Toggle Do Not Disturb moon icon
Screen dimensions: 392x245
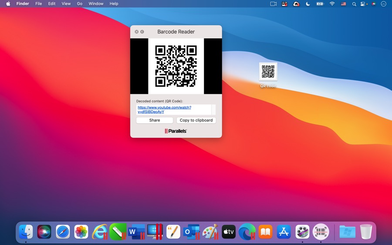tap(308, 4)
